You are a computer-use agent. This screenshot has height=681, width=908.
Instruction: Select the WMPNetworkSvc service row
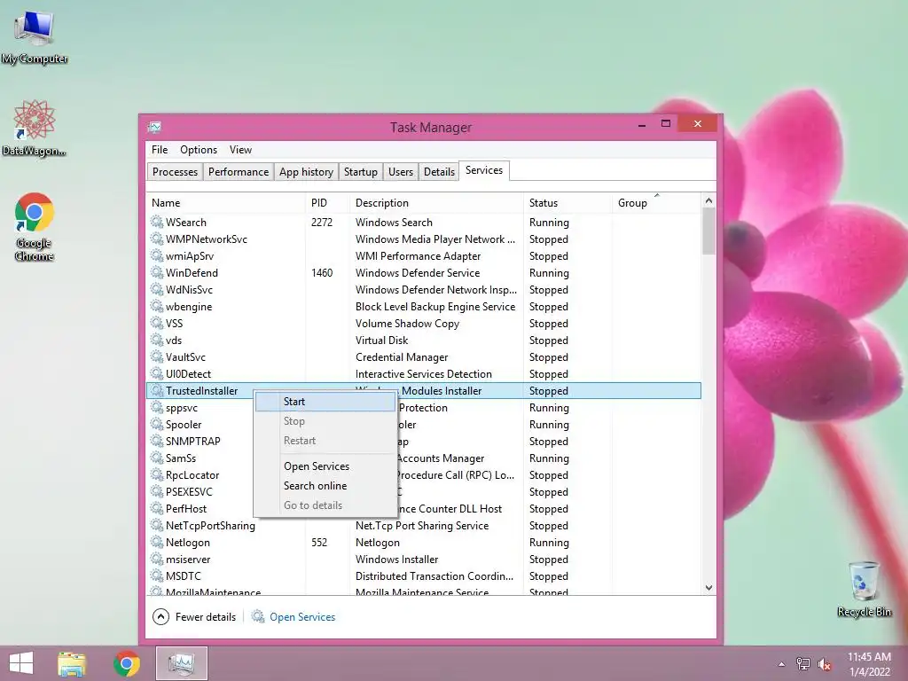pyautogui.click(x=424, y=239)
